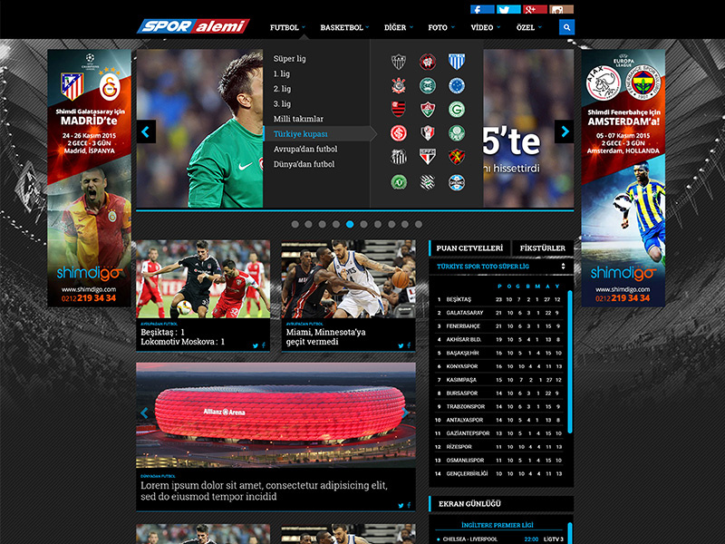The image size is (725, 544).
Task: Jump to the sixth slider dot
Action: click(364, 224)
